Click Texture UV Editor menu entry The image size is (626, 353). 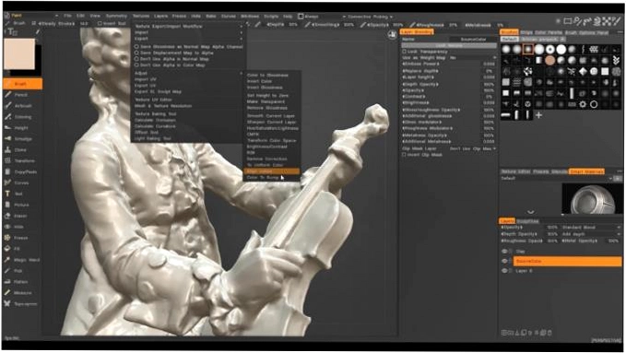tap(153, 100)
